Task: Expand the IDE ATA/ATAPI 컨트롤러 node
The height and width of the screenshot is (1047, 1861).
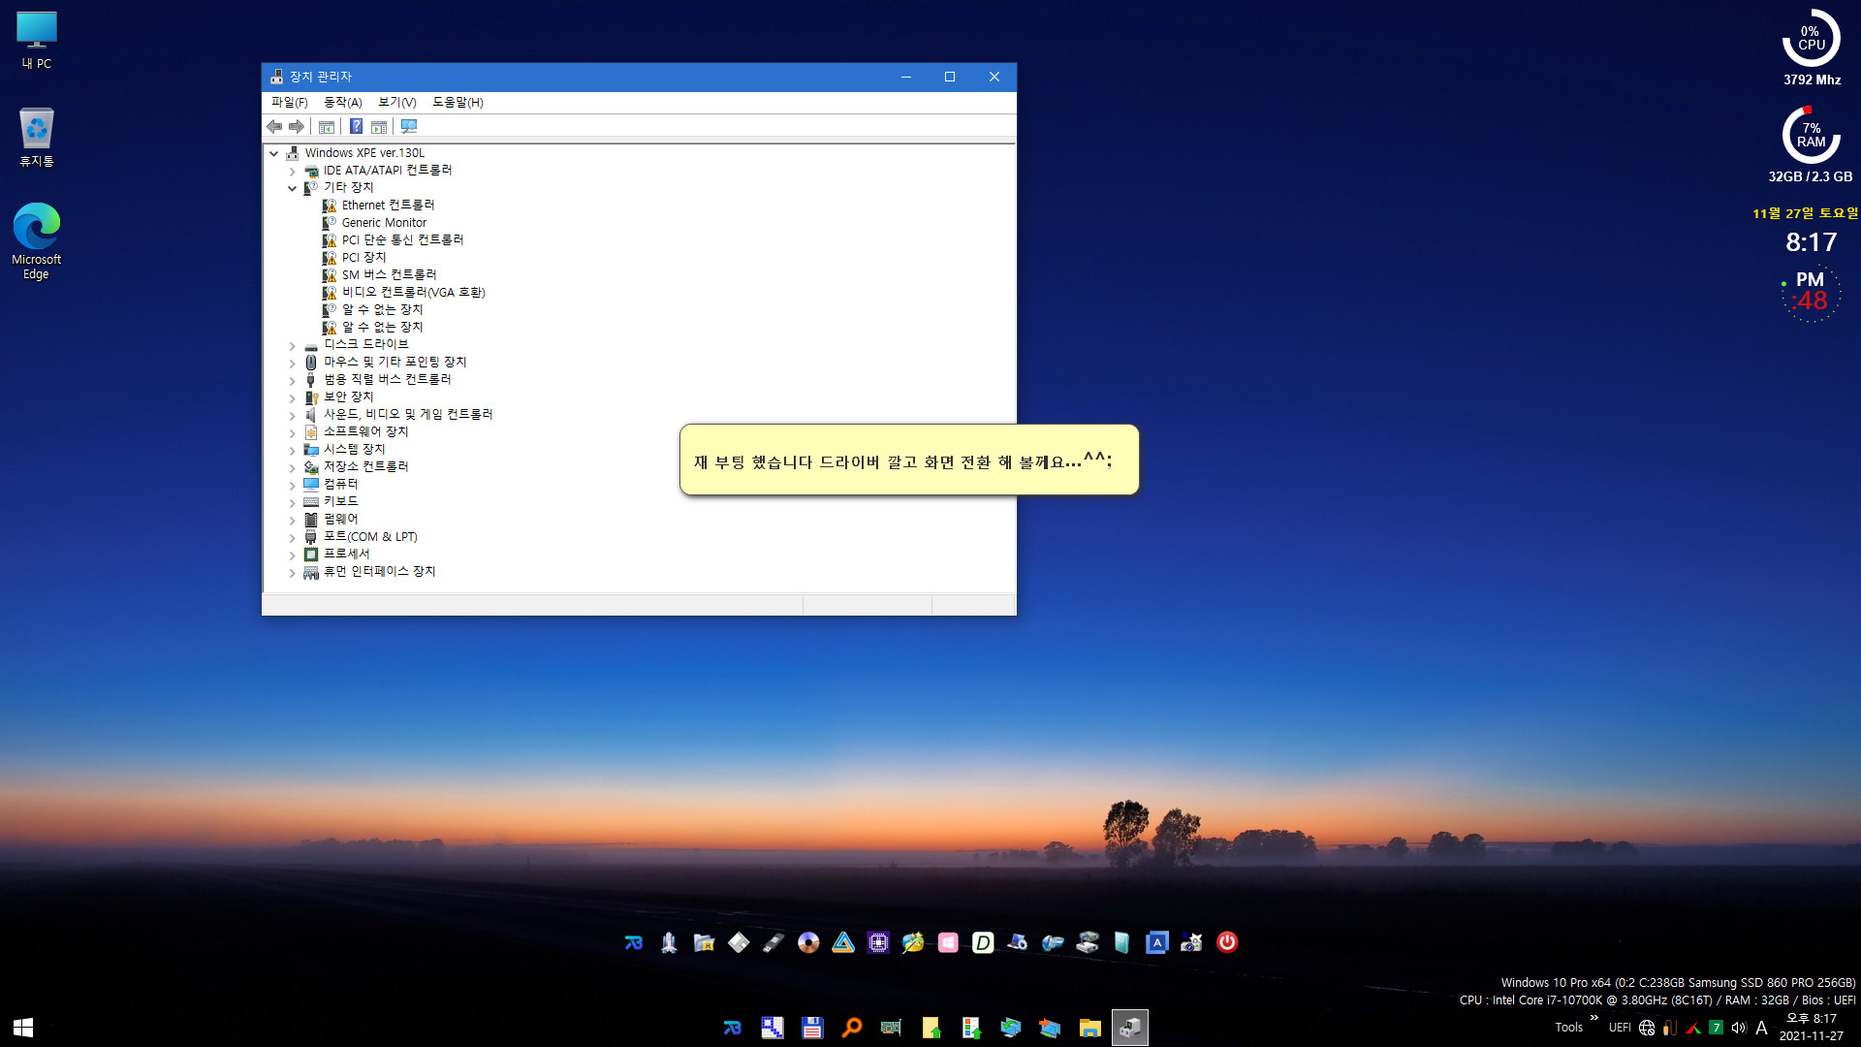Action: (x=293, y=171)
